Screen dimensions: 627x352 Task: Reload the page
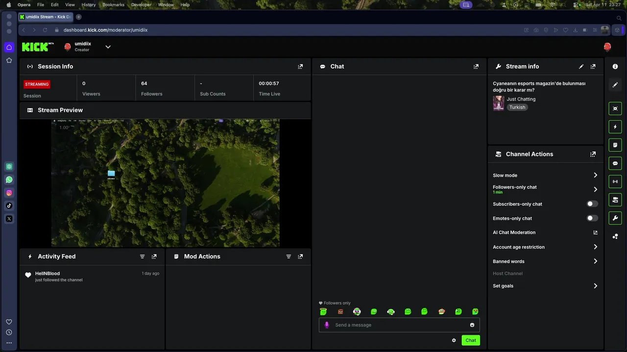click(45, 30)
